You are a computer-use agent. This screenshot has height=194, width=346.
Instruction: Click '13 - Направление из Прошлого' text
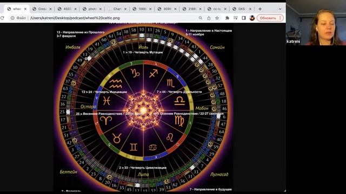click(81, 32)
